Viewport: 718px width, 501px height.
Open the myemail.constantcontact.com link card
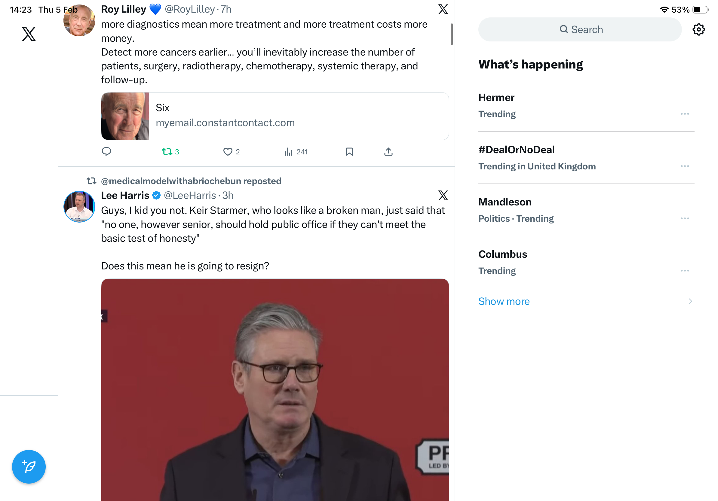275,116
